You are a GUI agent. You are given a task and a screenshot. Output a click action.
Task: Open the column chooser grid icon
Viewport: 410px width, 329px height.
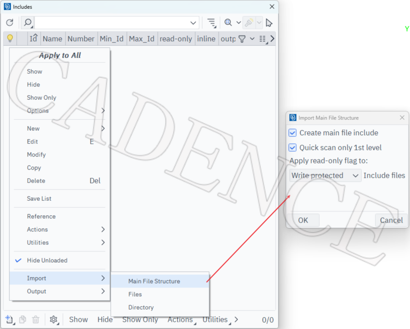point(263,39)
